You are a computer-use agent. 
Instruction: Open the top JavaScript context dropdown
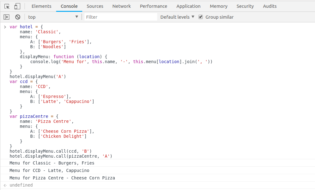53,17
